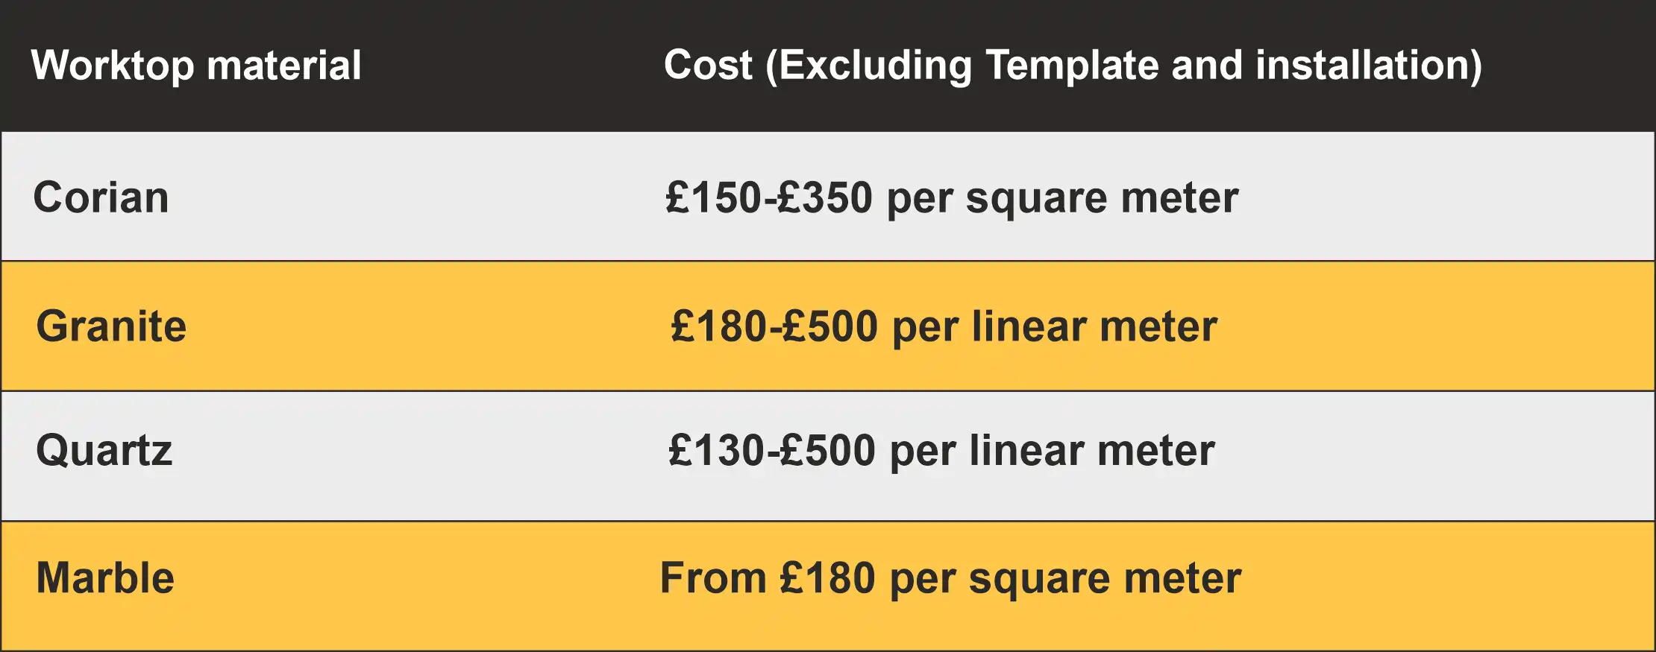
Task: Click "square meter" in the Corian row
Action: (1102, 198)
